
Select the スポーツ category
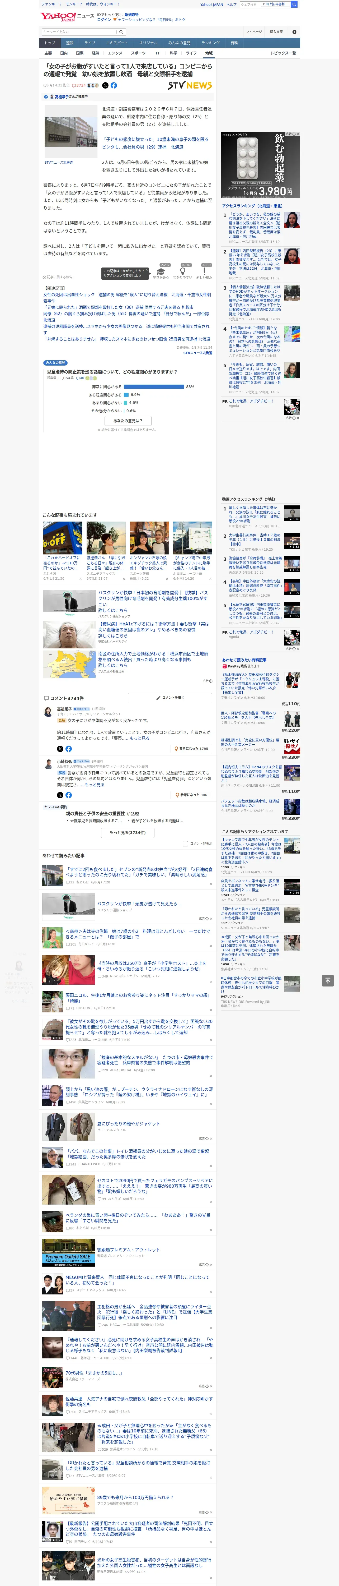pos(138,53)
